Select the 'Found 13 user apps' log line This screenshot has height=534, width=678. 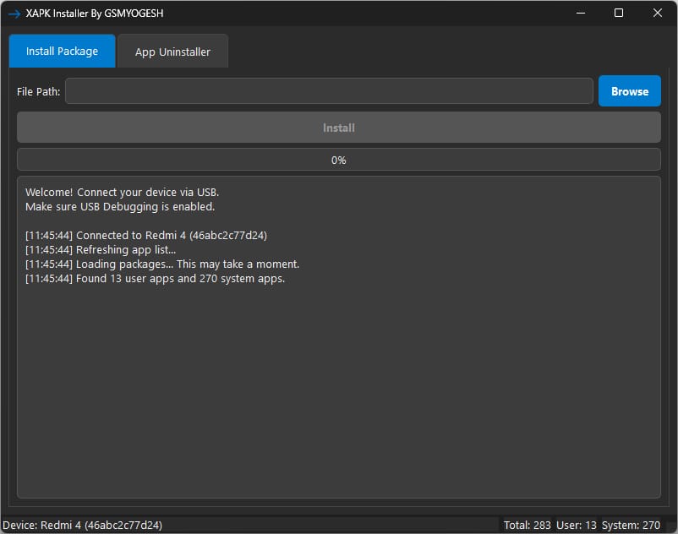pyautogui.click(x=155, y=279)
